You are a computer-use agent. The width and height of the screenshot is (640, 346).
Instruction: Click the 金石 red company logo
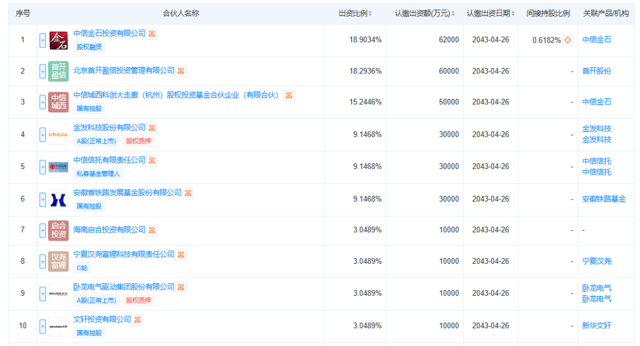58,40
